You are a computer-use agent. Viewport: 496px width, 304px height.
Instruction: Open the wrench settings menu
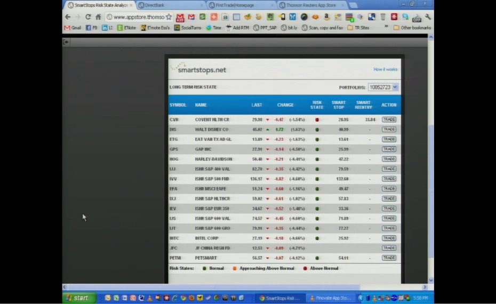coord(428,17)
